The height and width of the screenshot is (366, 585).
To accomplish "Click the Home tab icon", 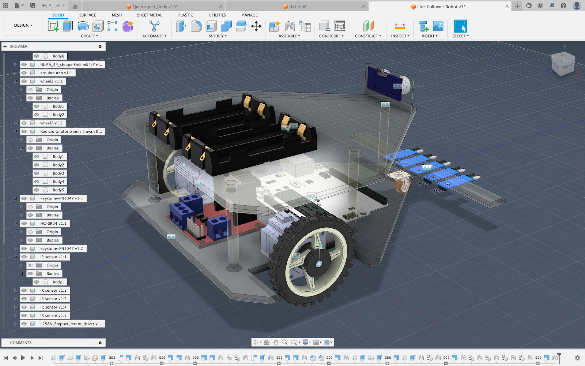I will tap(75, 7).
